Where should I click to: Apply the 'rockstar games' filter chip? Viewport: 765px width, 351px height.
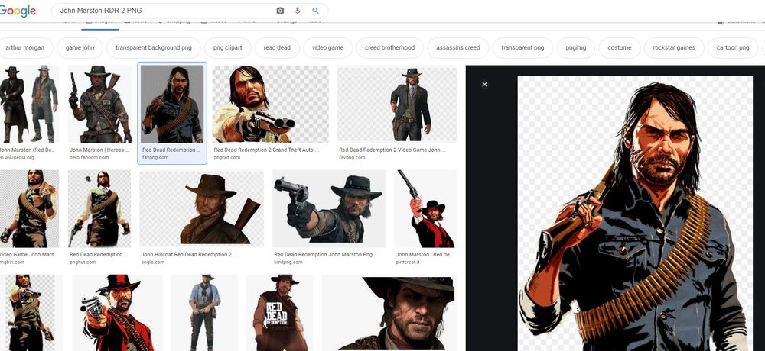click(x=674, y=47)
